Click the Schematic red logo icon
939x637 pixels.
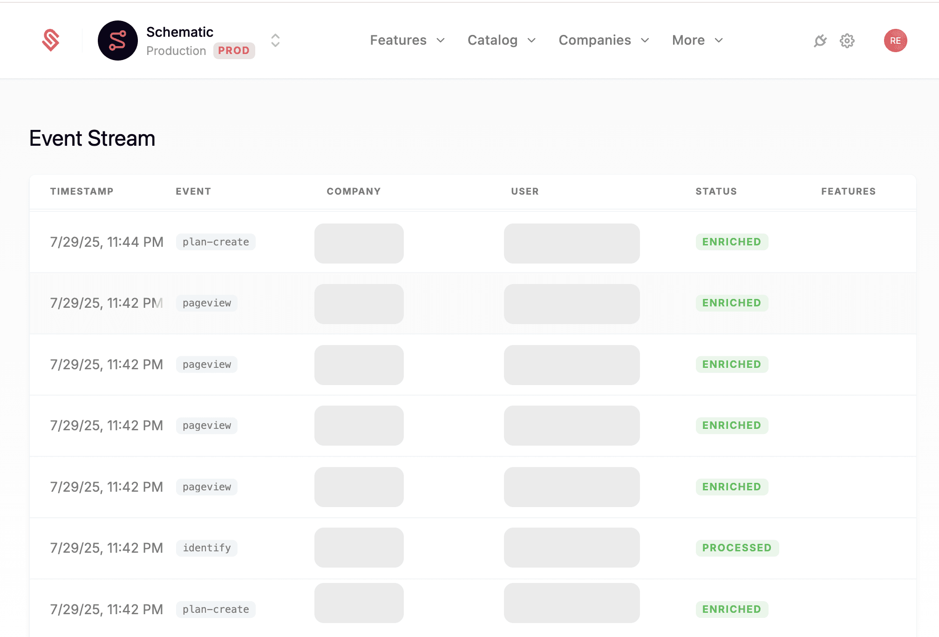[51, 40]
